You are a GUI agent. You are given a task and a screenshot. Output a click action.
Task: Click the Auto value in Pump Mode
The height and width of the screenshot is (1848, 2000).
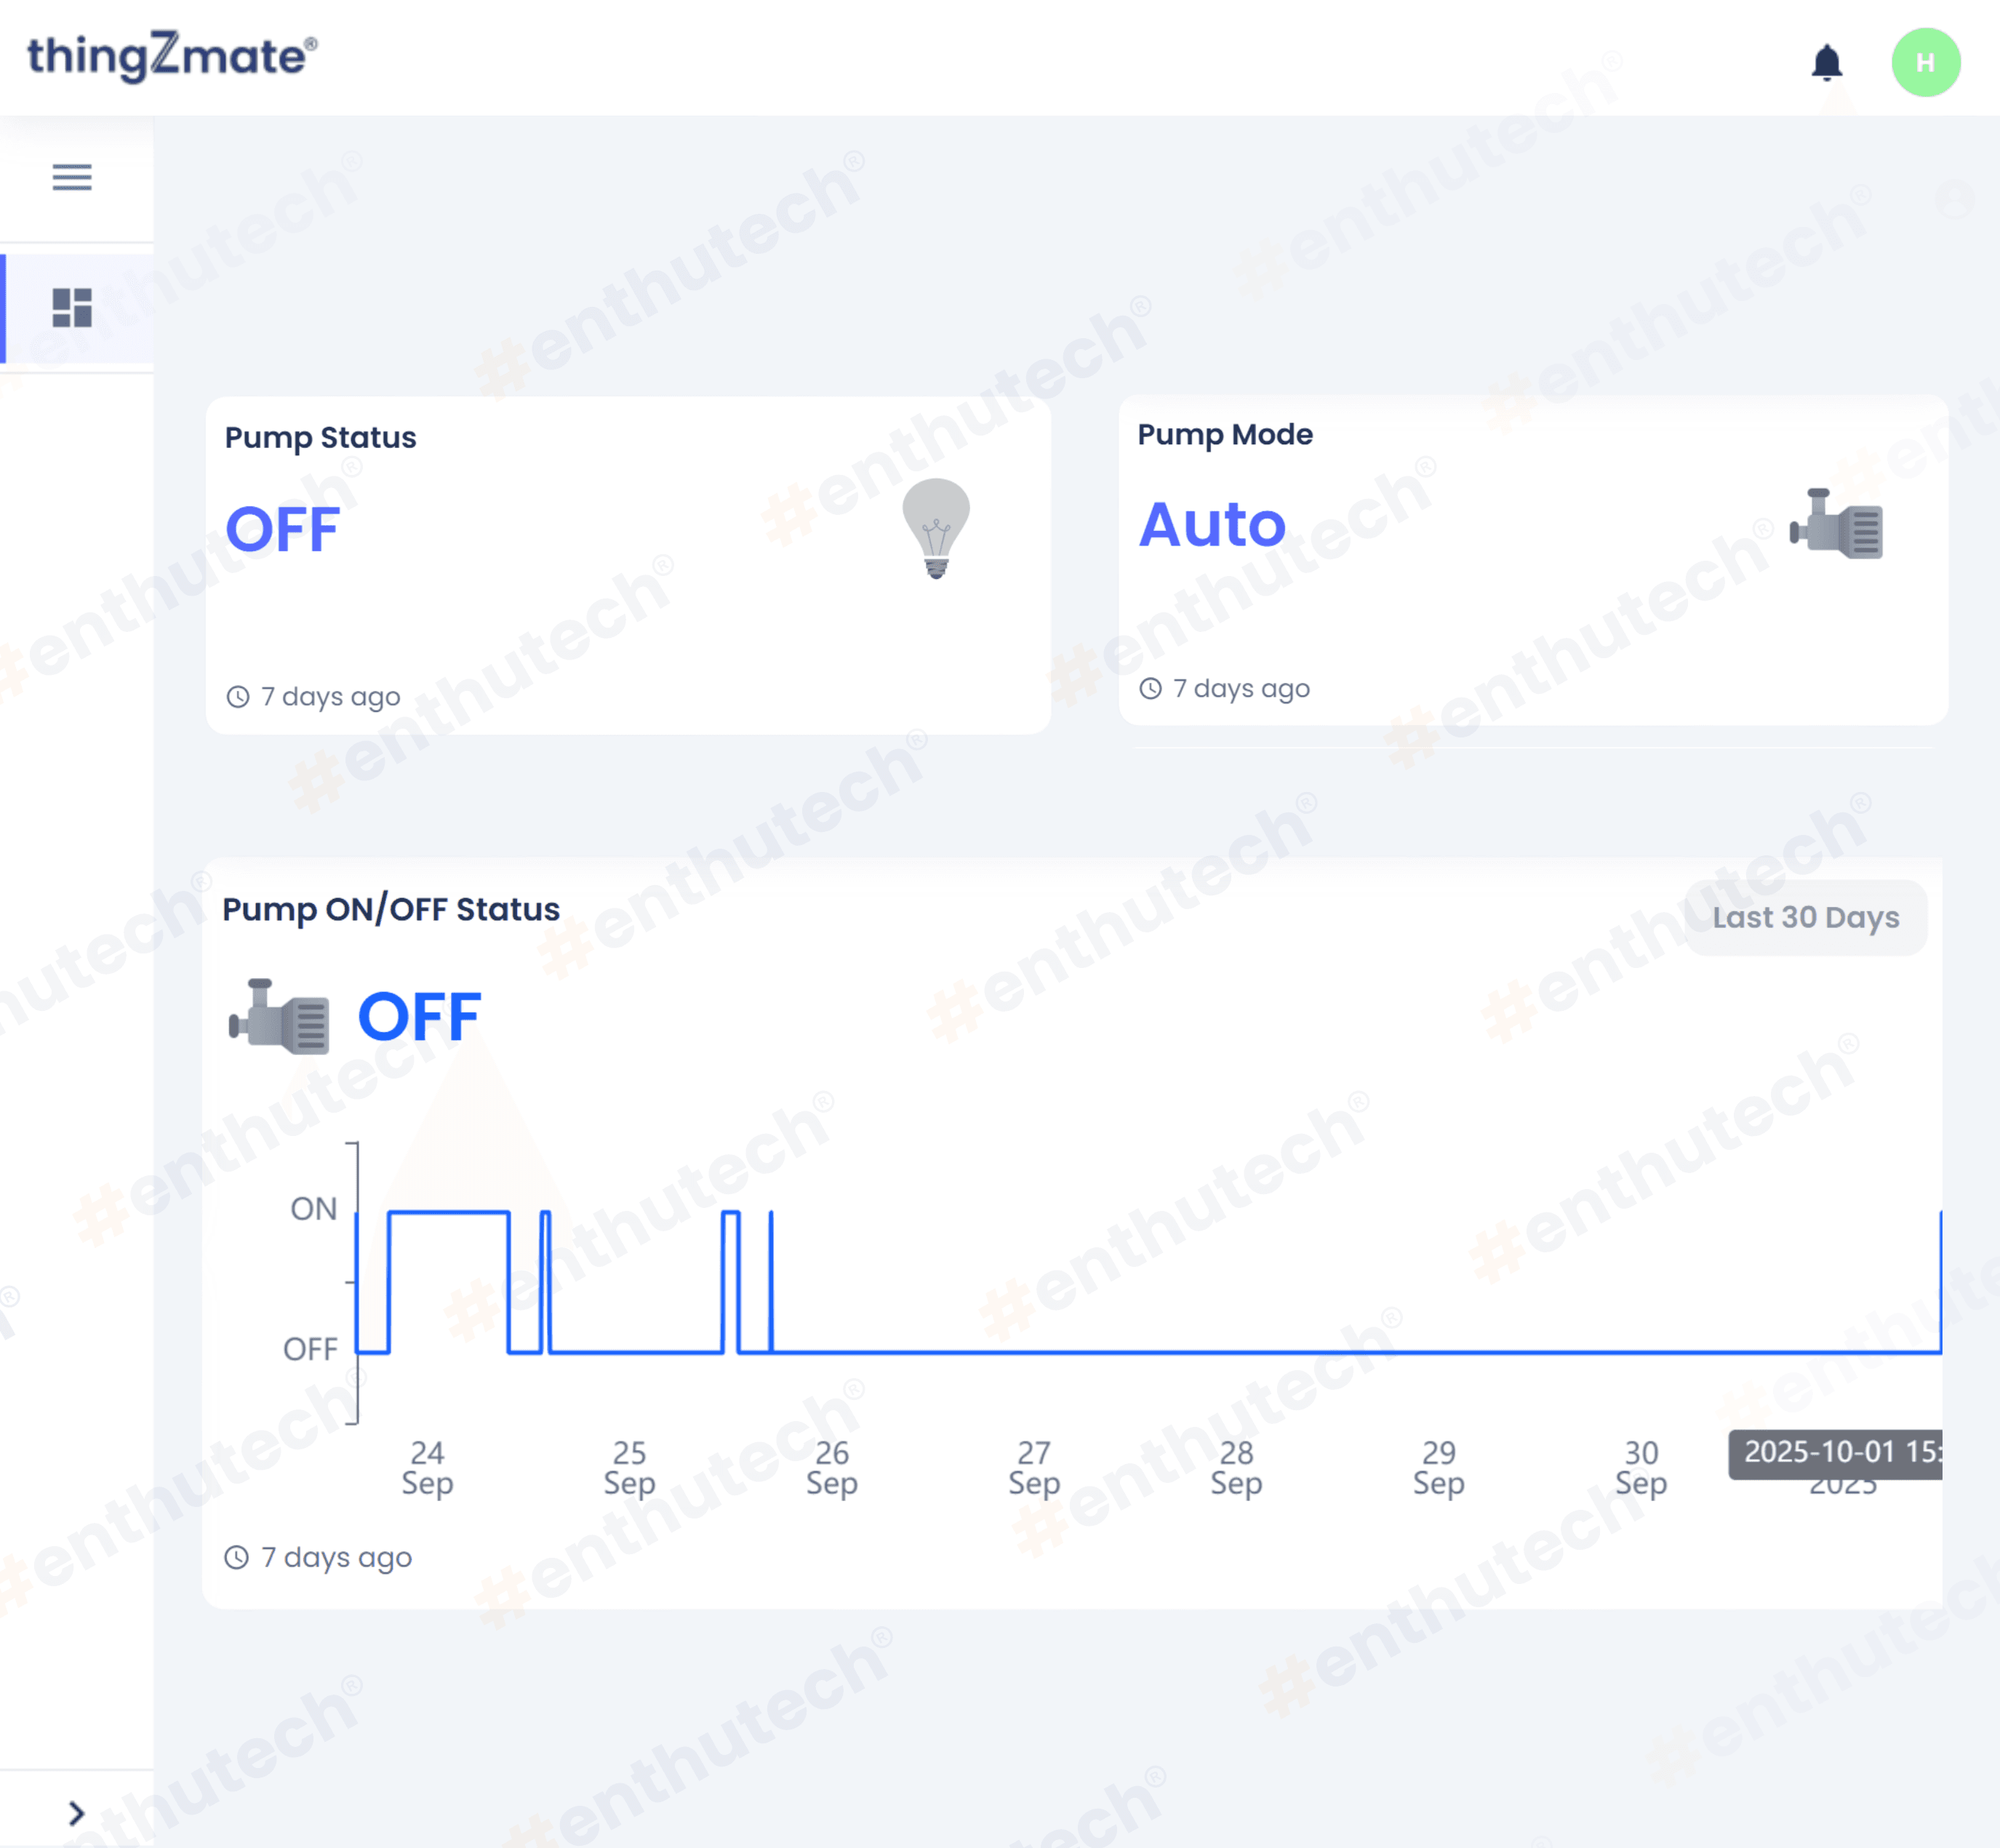1212,524
